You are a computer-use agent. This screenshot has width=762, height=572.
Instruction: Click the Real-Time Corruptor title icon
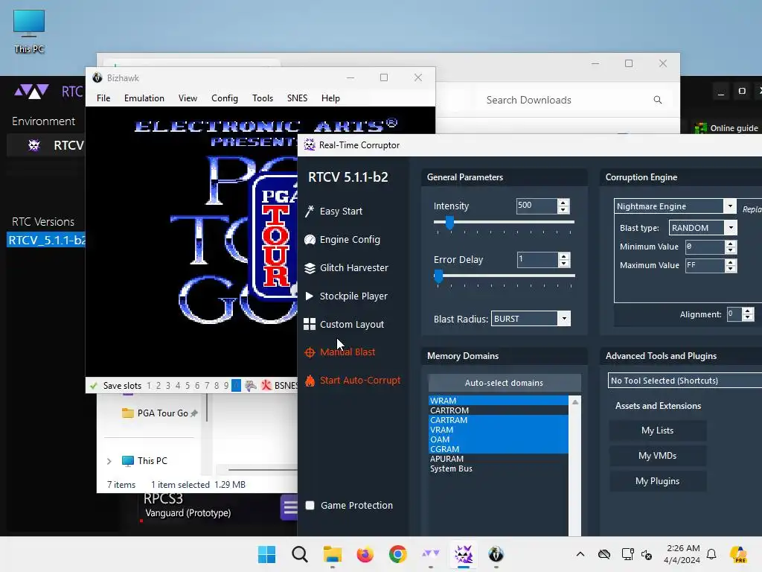point(310,145)
